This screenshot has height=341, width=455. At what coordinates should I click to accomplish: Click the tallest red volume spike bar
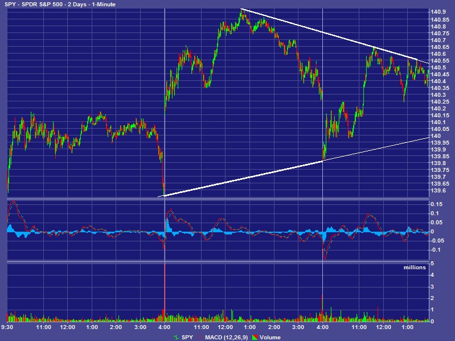[165, 291]
